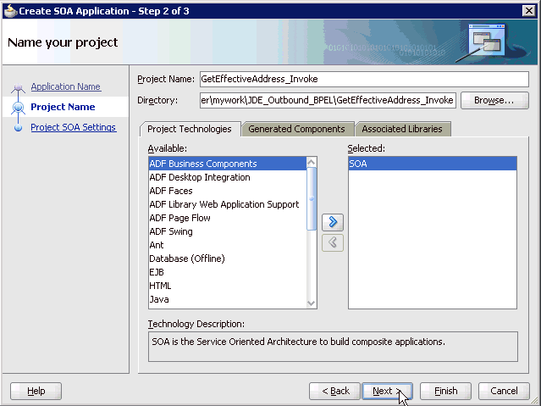This screenshot has width=541, height=406.
Task: Select Database (Offline) entry
Action: [x=228, y=259]
